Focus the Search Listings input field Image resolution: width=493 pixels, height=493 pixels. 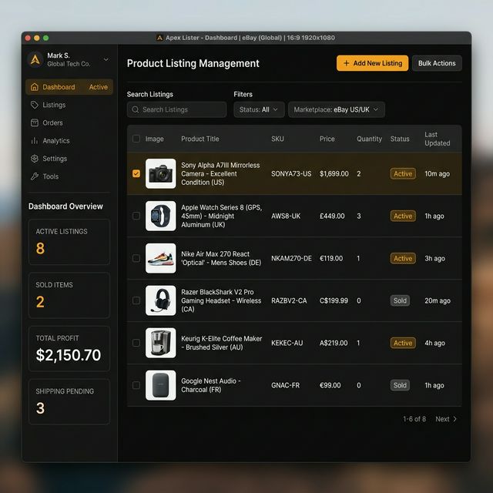(176, 109)
